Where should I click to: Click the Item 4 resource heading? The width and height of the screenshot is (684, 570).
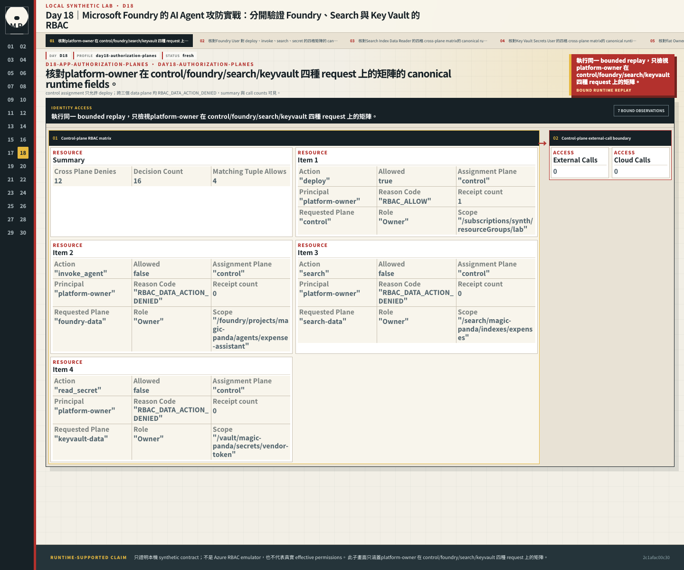pyautogui.click(x=63, y=370)
